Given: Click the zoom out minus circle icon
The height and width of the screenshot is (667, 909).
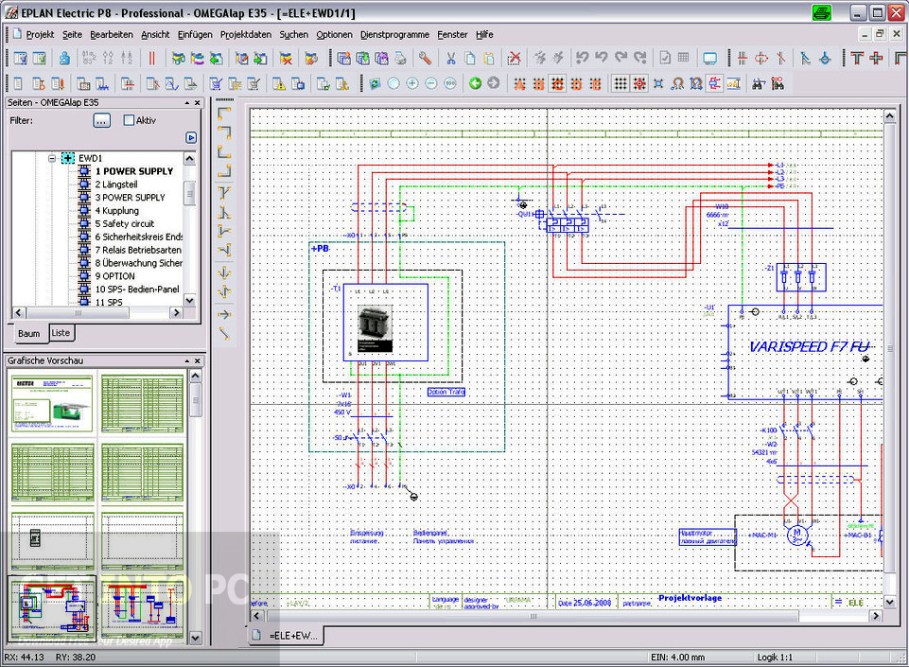Looking at the screenshot, I should [431, 83].
